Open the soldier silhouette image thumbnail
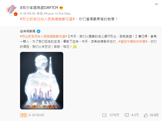The image size is (162, 121). 42,81
